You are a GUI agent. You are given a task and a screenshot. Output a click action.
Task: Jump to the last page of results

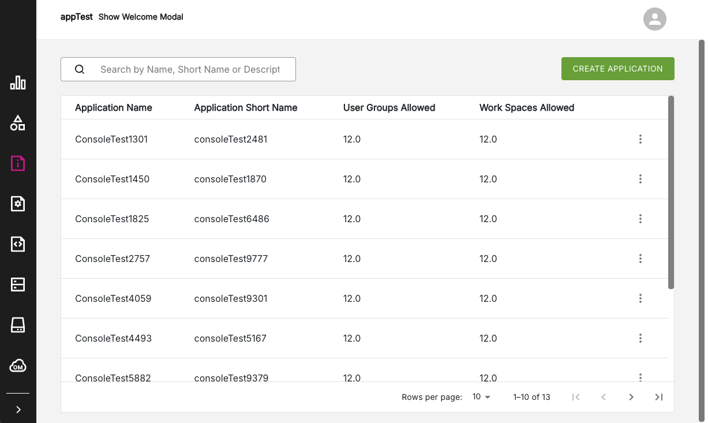pyautogui.click(x=658, y=397)
